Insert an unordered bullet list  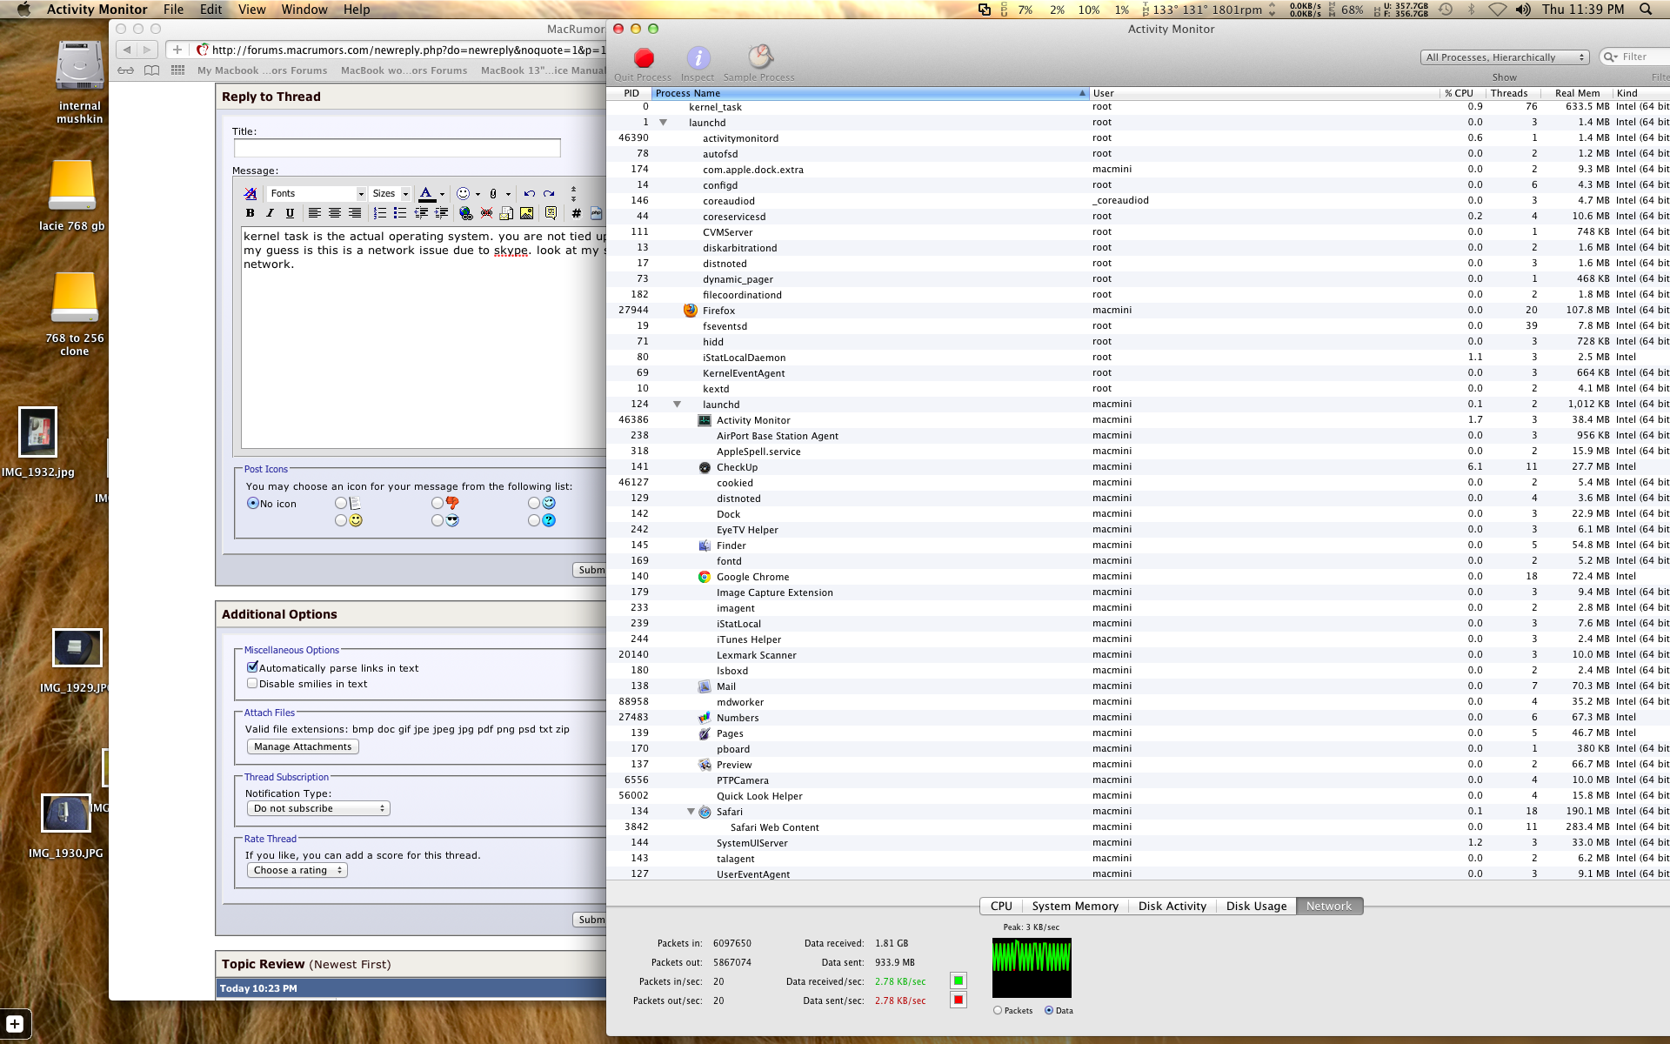(400, 213)
